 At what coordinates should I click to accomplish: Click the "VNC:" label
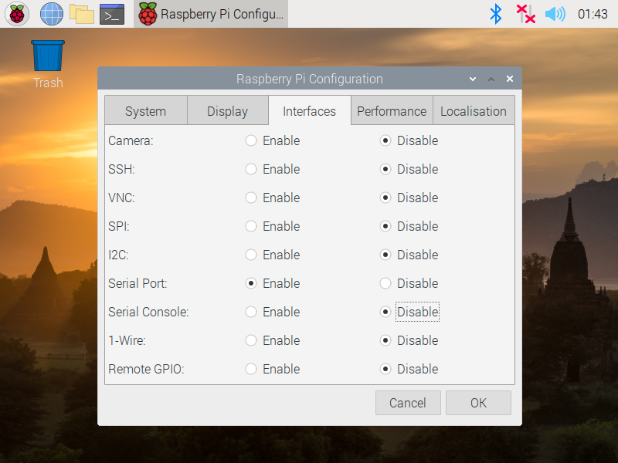pos(121,198)
